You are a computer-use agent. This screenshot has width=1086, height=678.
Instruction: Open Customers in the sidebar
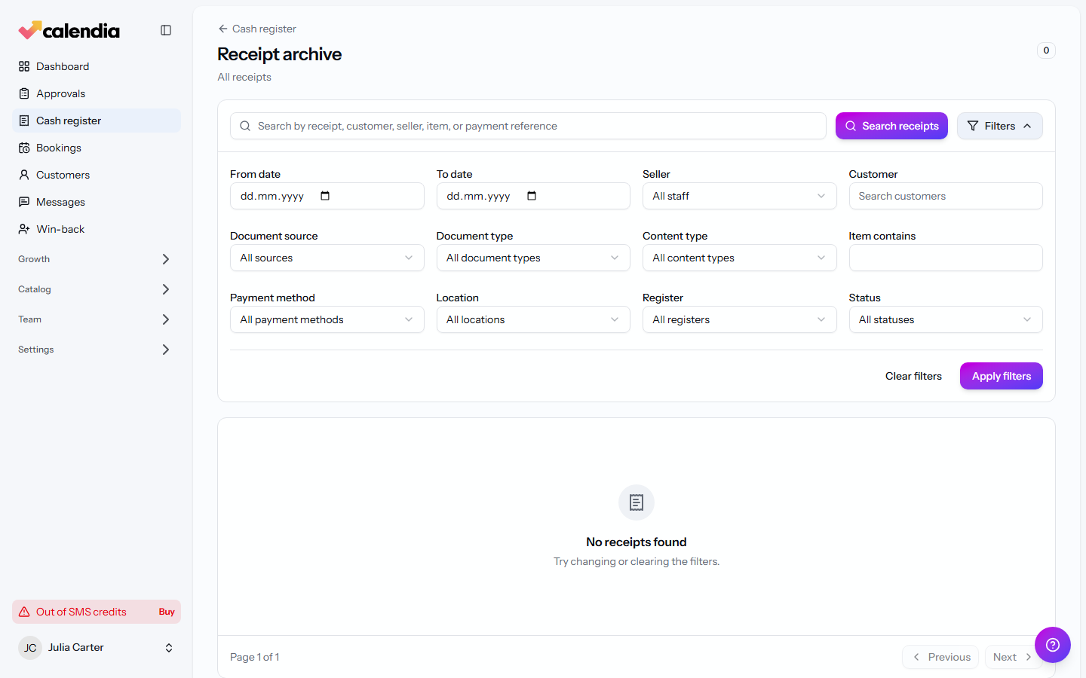[97, 175]
